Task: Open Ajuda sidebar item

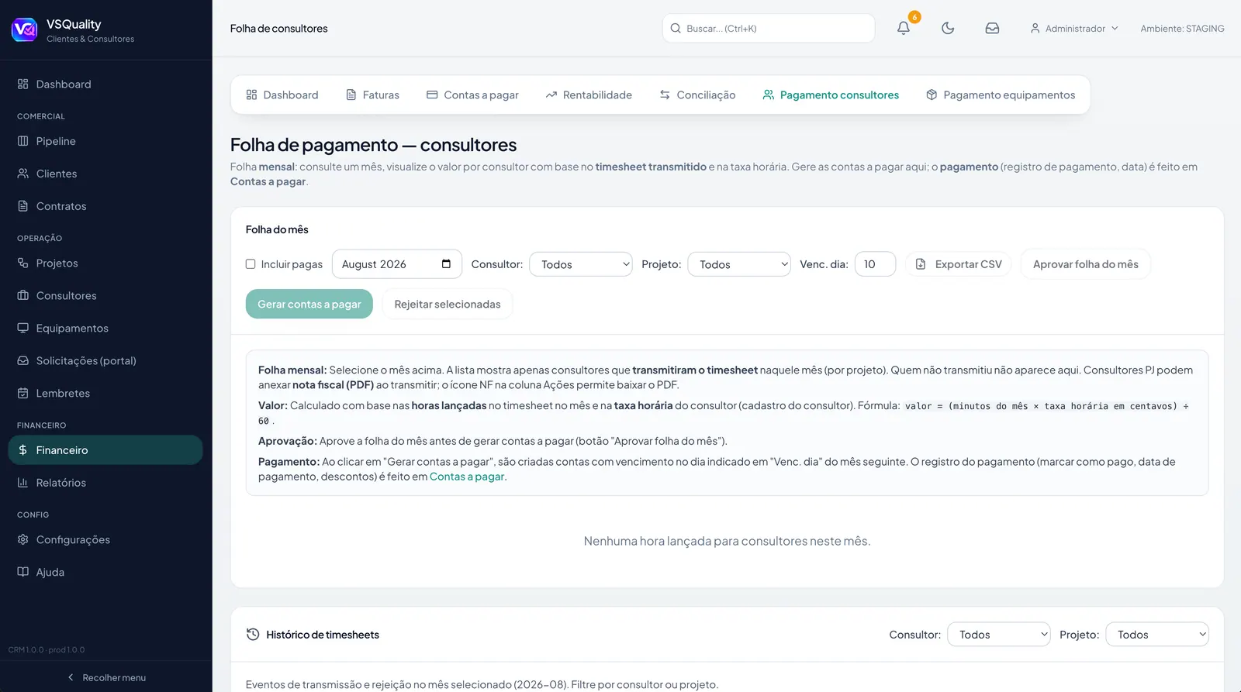Action: coord(105,573)
